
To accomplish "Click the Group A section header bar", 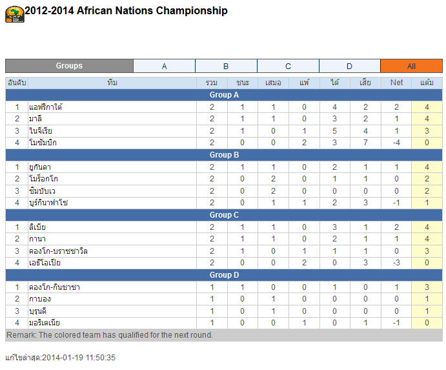I will pyautogui.click(x=224, y=95).
